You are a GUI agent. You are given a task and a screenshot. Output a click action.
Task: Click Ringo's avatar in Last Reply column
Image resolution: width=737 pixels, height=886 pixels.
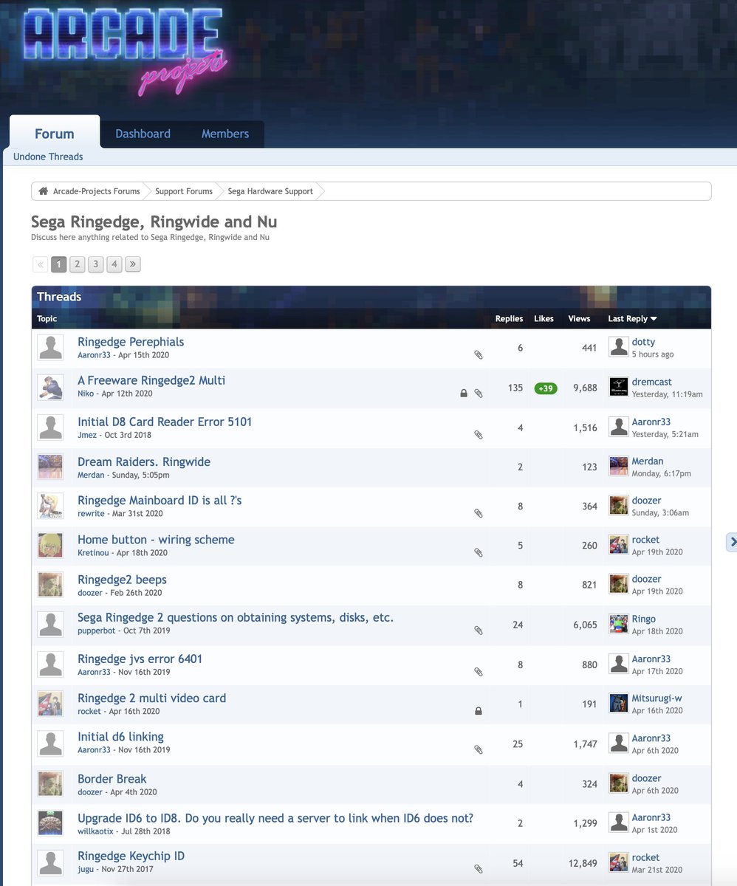point(618,624)
